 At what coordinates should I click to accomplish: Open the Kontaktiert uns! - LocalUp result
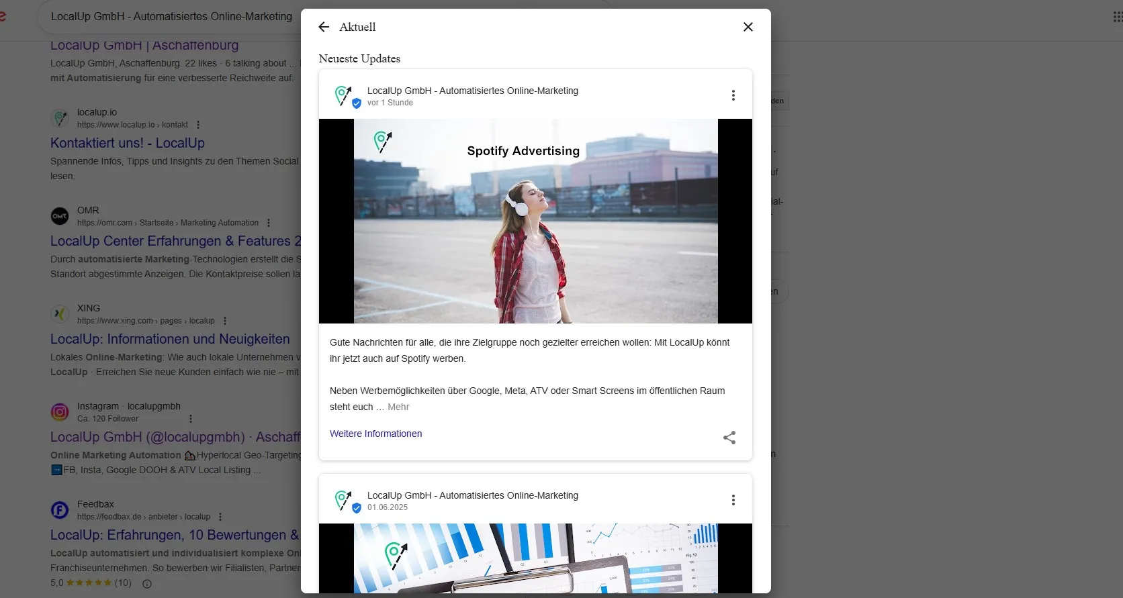pos(128,143)
